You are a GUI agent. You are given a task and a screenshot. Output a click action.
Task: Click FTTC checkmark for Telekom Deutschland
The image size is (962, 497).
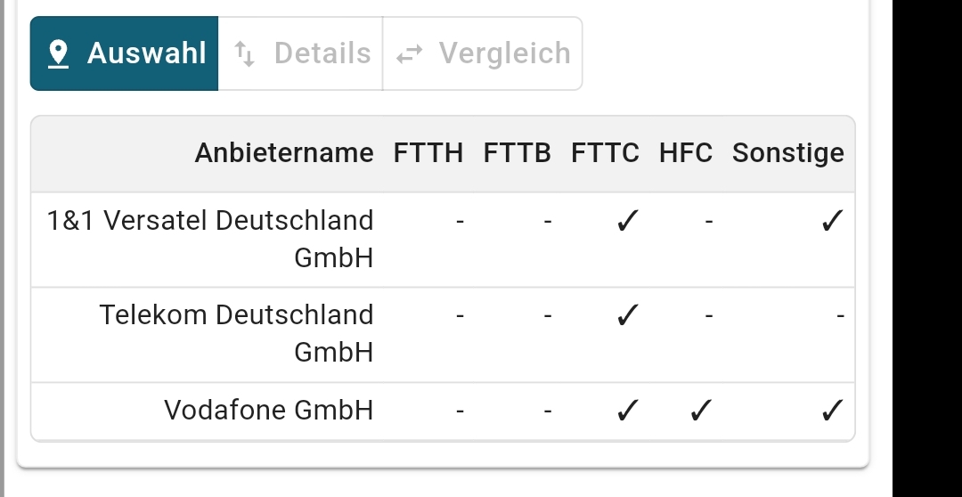point(628,315)
